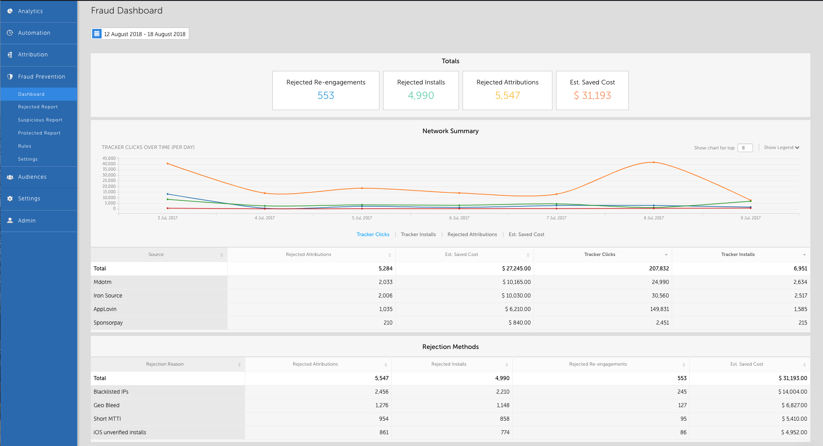Click the Settings gear icon in sidebar

pos(10,199)
